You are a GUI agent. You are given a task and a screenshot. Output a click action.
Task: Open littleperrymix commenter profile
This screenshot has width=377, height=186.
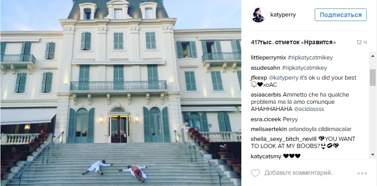point(268,58)
